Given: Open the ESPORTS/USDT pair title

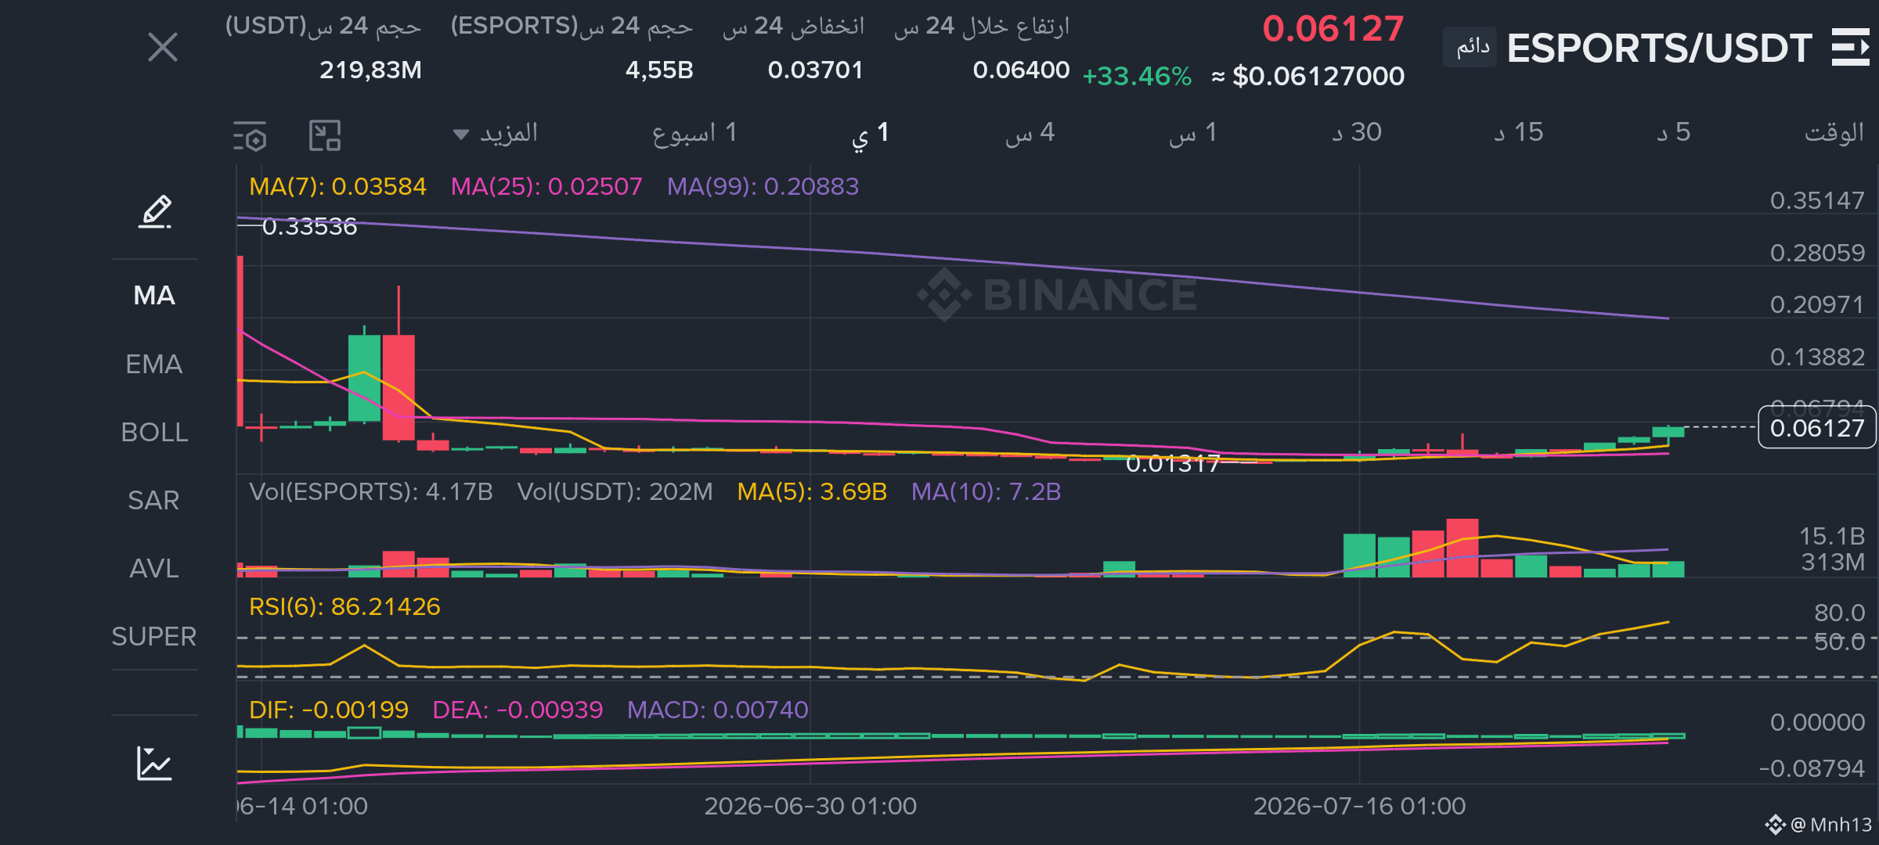Looking at the screenshot, I should click(x=1660, y=49).
